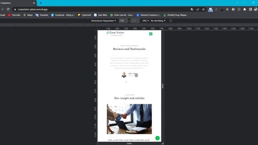Open the Cybersoft bookmark

tap(84, 15)
